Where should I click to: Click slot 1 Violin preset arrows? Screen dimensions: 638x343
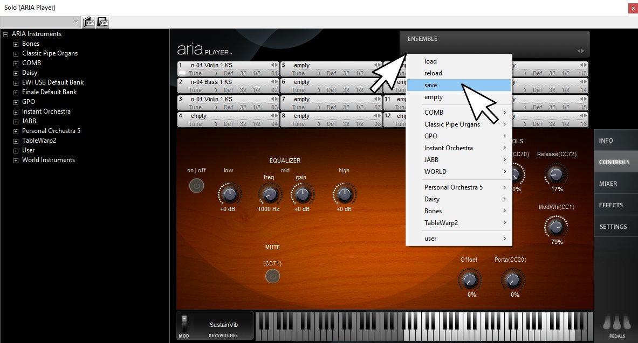click(x=274, y=65)
